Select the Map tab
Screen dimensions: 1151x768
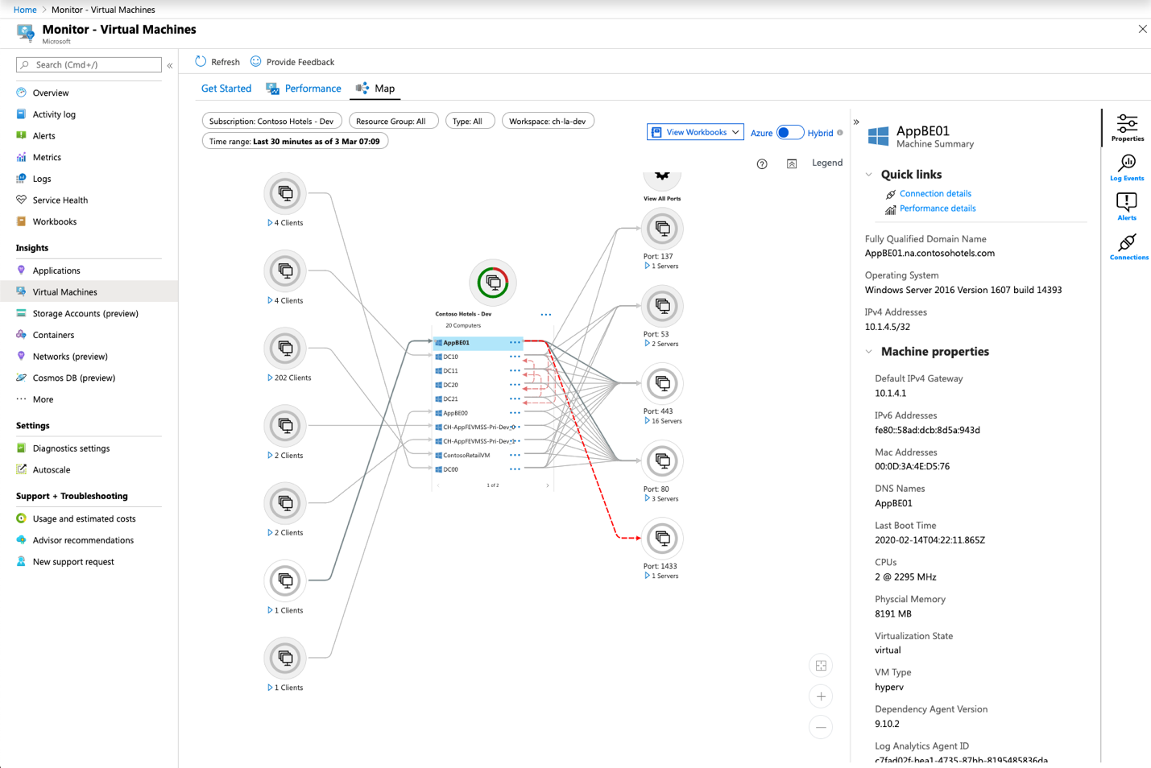click(376, 89)
